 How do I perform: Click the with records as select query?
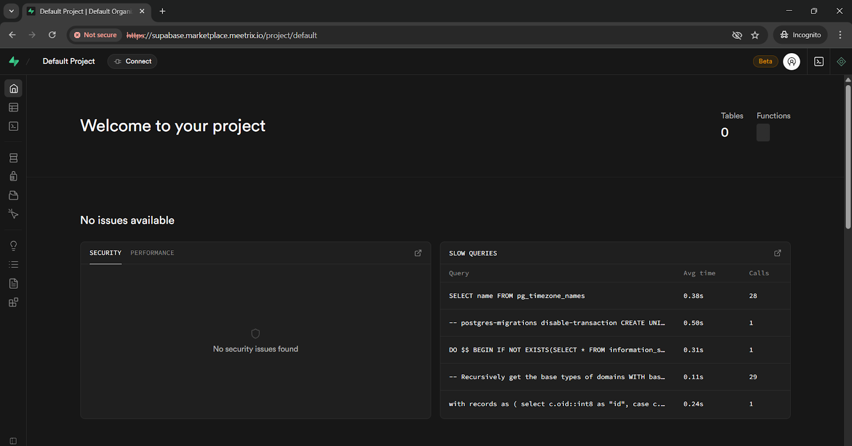tap(557, 404)
